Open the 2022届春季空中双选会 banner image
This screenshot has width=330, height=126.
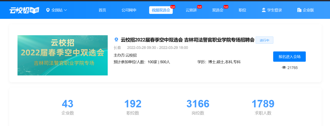(x=62, y=55)
